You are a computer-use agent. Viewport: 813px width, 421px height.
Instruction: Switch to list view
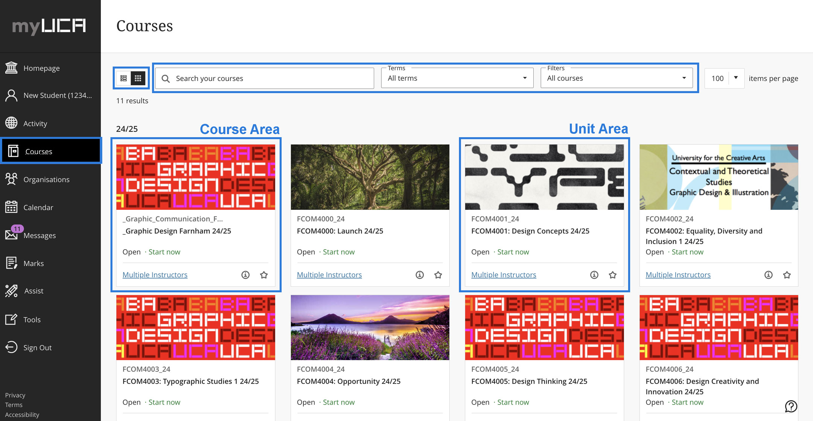(123, 78)
